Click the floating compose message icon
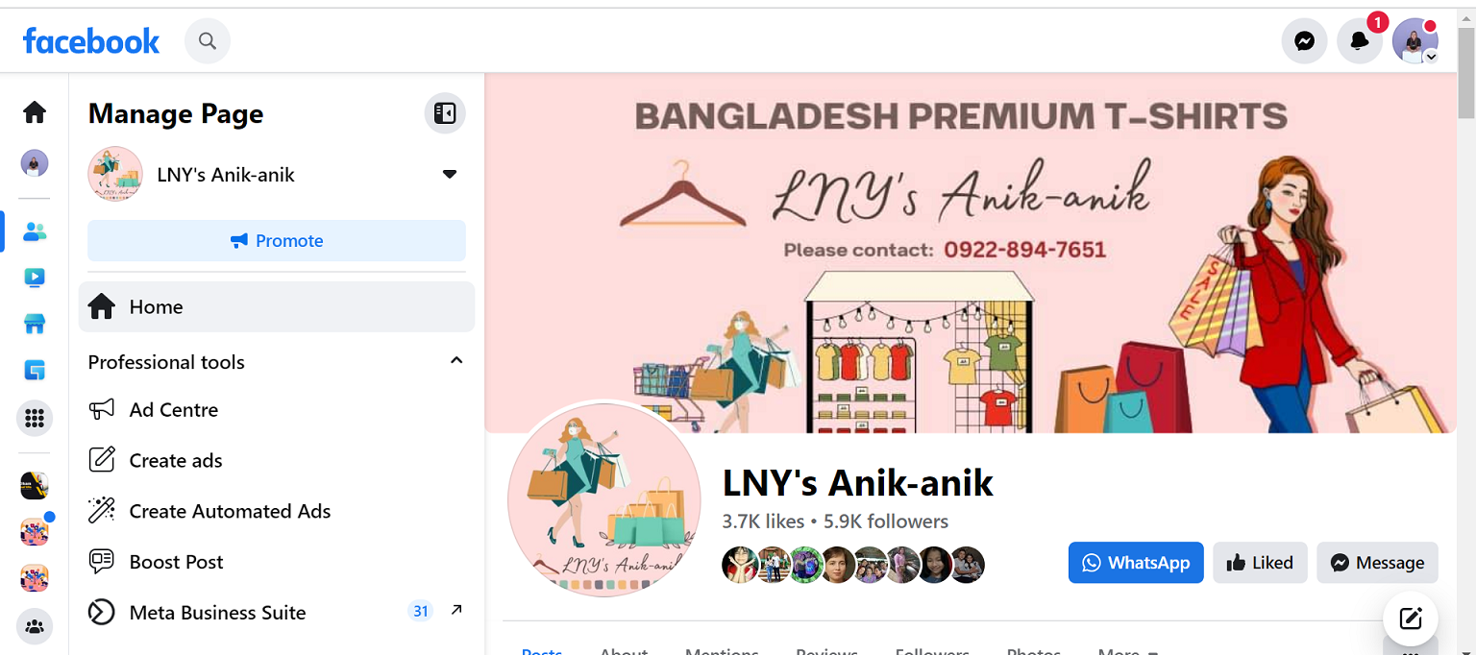 click(x=1411, y=619)
